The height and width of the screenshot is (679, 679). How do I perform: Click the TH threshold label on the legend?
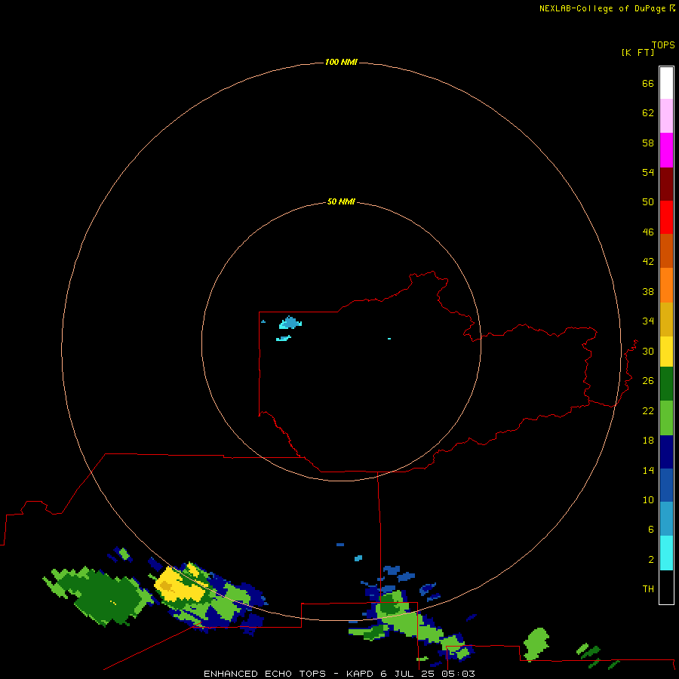[x=648, y=588]
